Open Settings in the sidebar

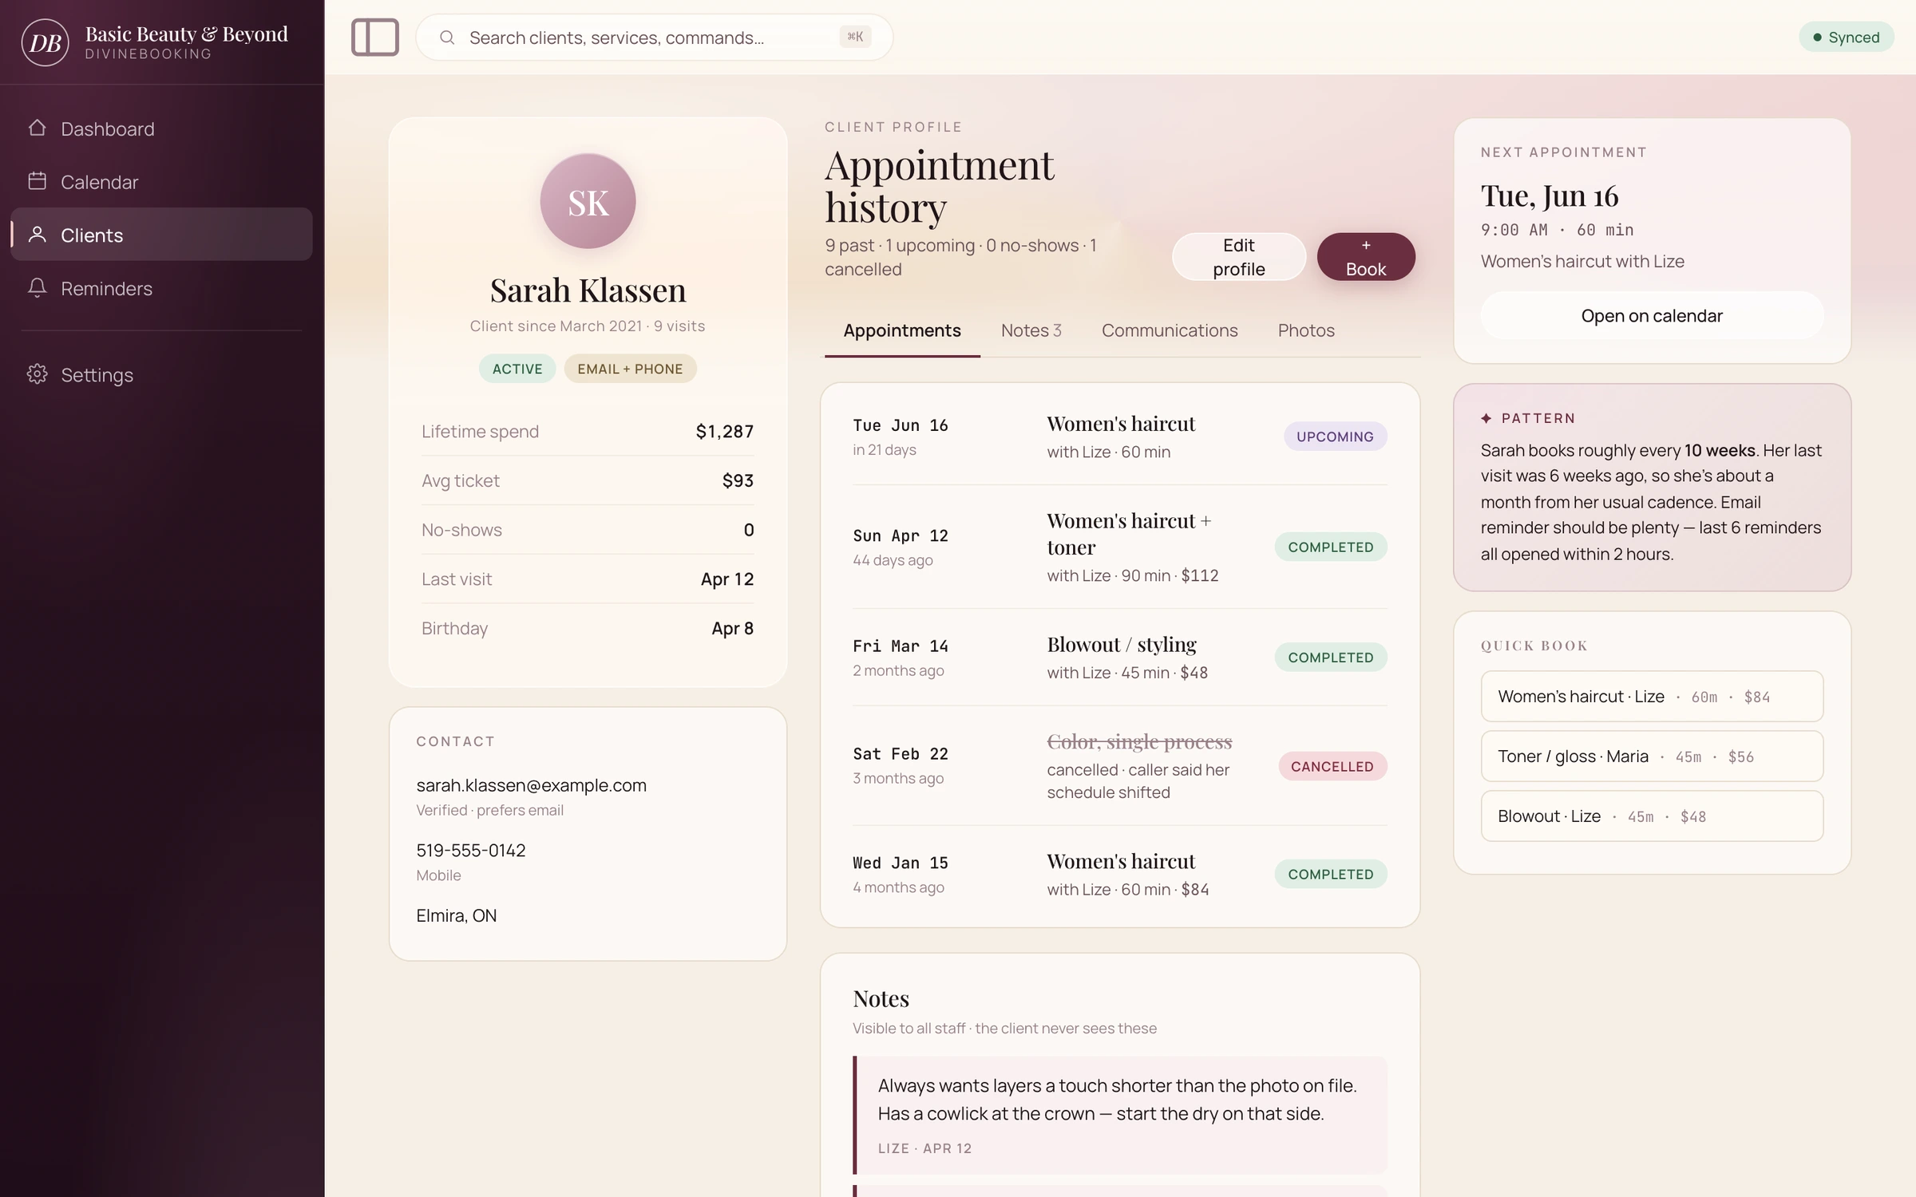[x=161, y=374]
